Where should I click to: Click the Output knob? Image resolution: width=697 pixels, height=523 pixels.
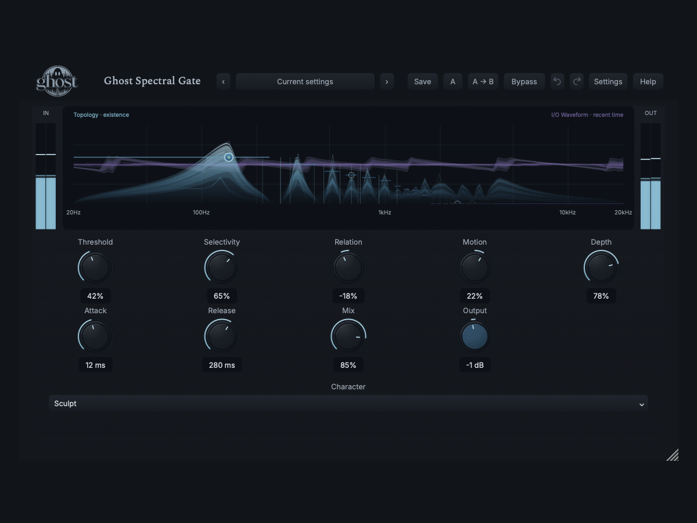pos(475,336)
